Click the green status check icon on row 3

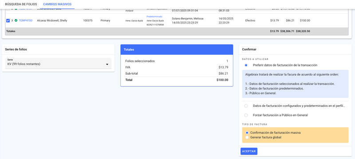pyautogui.click(x=16, y=20)
